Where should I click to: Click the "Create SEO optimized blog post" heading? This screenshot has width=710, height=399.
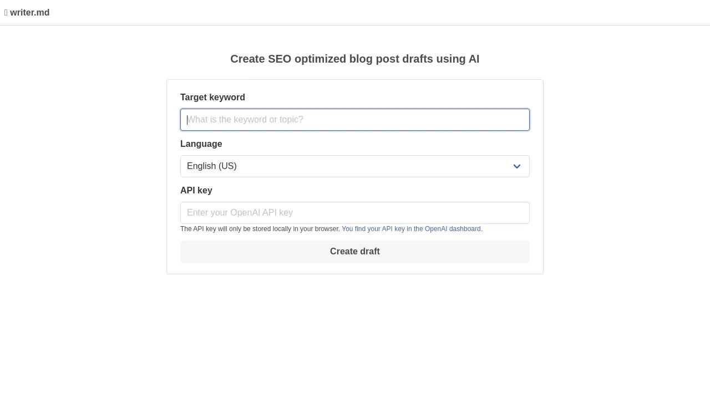tap(355, 59)
